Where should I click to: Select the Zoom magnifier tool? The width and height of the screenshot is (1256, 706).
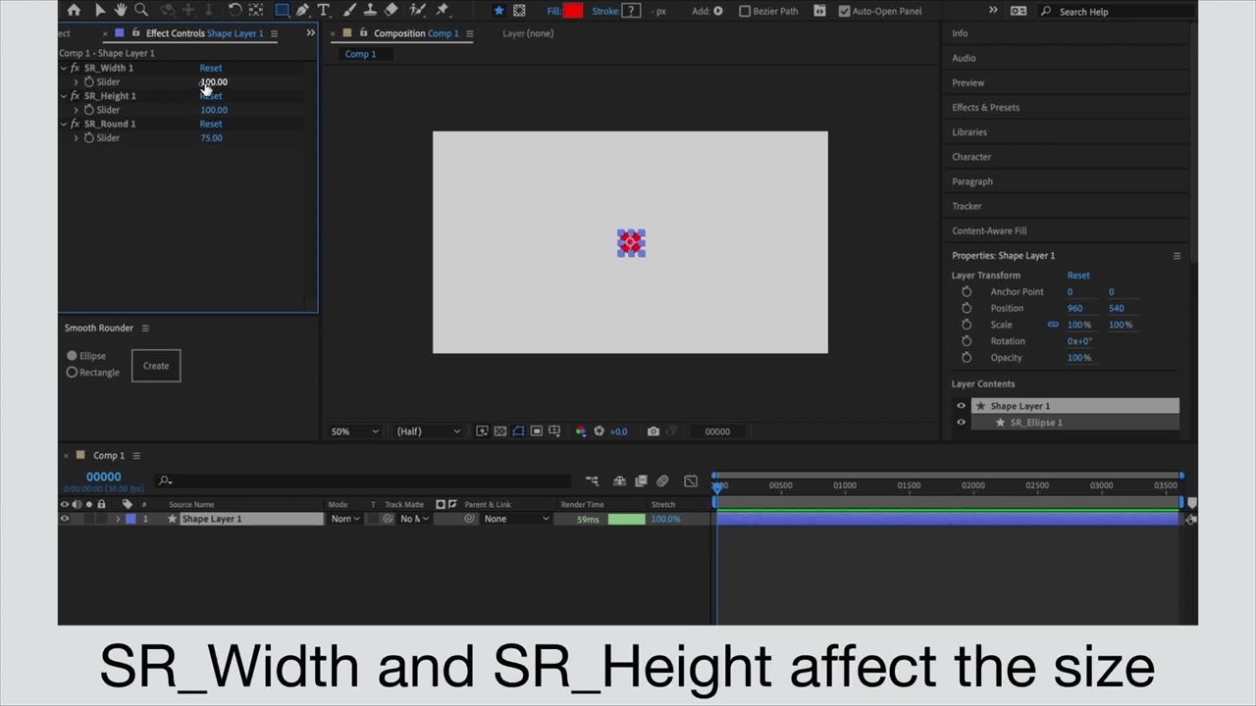point(141,11)
